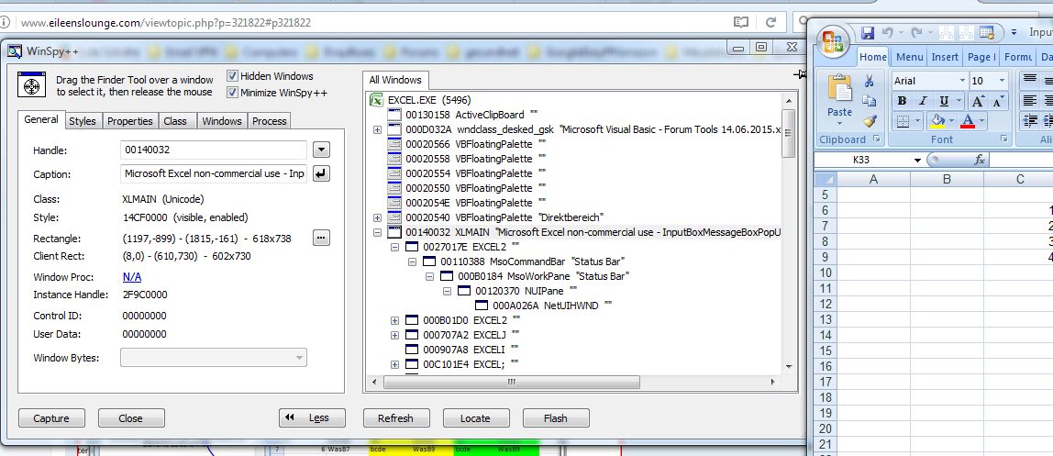Toggle Bold formatting in Excel

pyautogui.click(x=902, y=102)
